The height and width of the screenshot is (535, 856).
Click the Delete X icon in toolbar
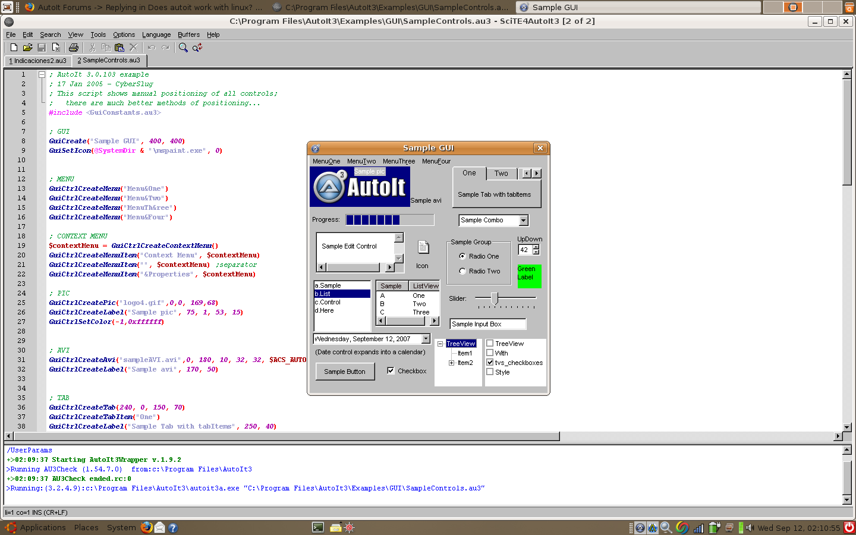coord(133,48)
